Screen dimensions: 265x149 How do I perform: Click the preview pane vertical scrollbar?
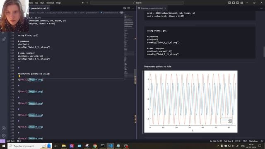coord(264,51)
